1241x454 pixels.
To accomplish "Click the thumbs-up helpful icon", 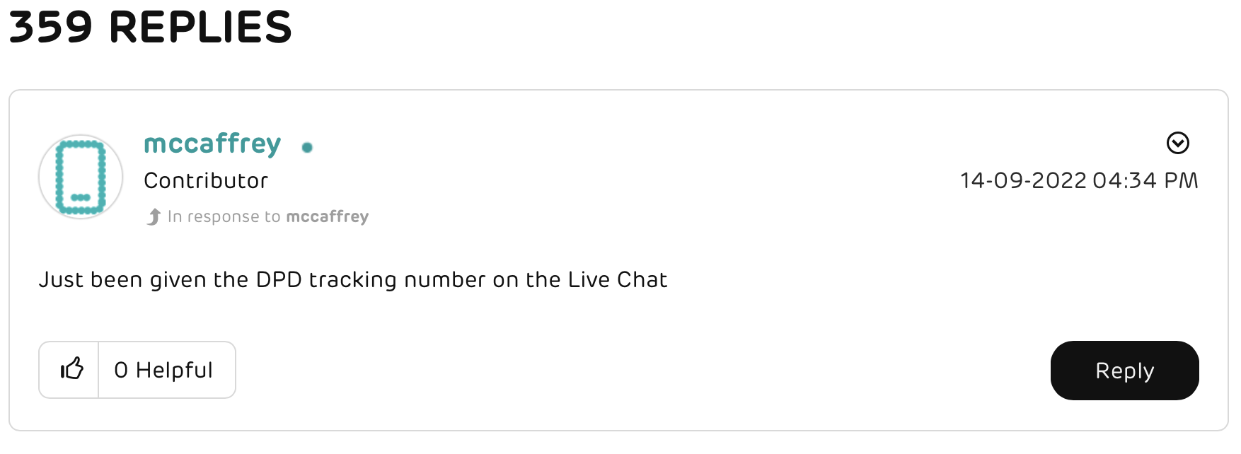I will pyautogui.click(x=71, y=370).
